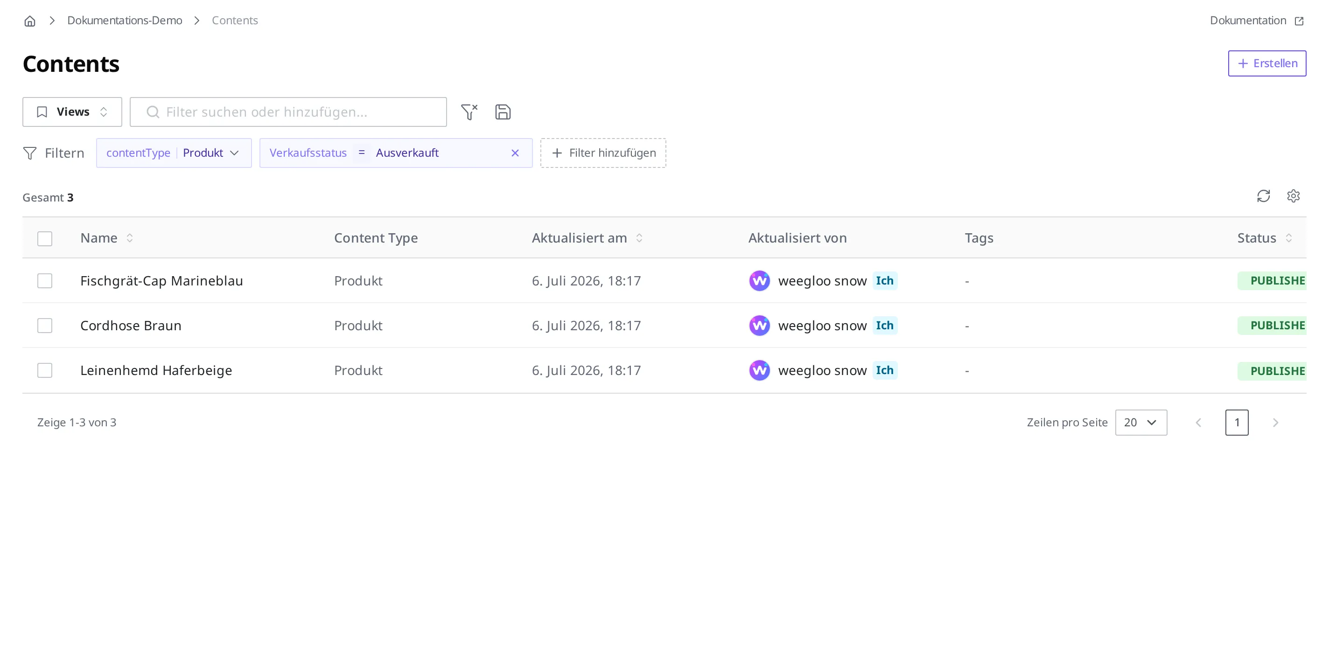Check the Leinenhemd Haferbeige row

[45, 370]
